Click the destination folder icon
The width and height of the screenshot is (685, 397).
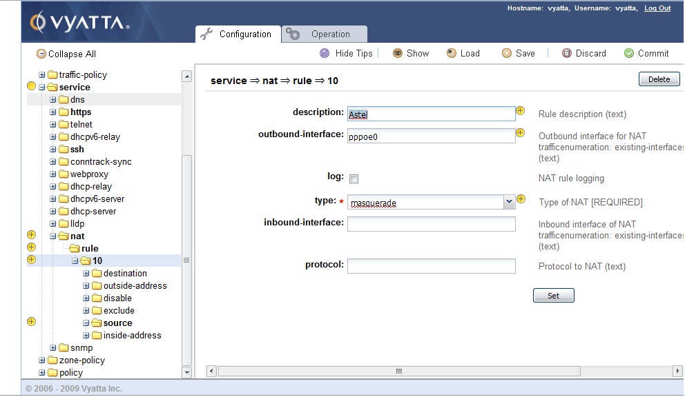97,273
